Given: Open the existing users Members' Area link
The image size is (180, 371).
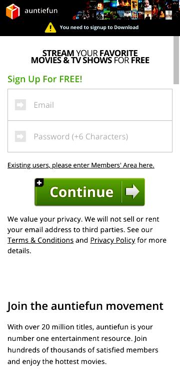Looking at the screenshot, I should 81,165.
